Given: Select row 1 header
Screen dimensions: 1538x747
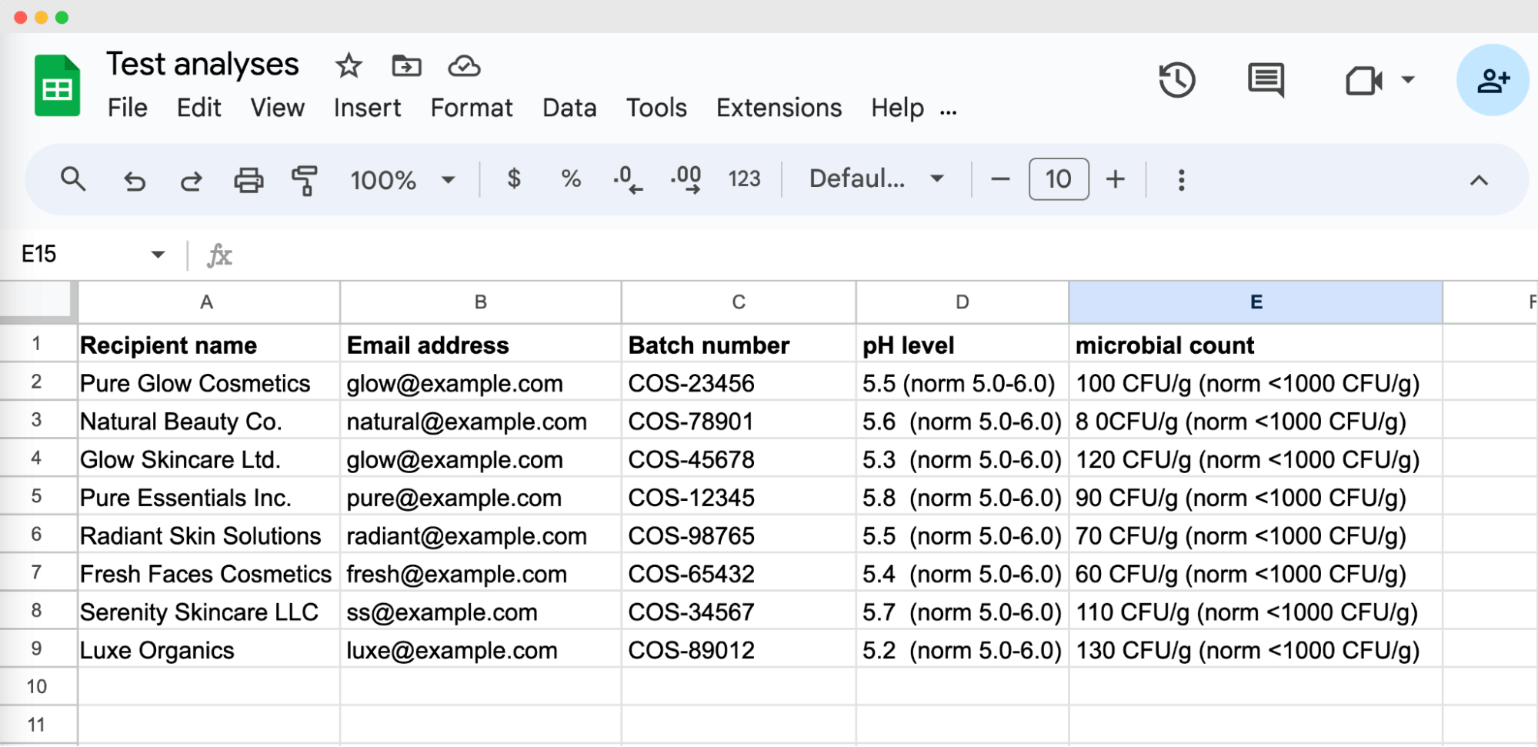Looking at the screenshot, I should 37,344.
